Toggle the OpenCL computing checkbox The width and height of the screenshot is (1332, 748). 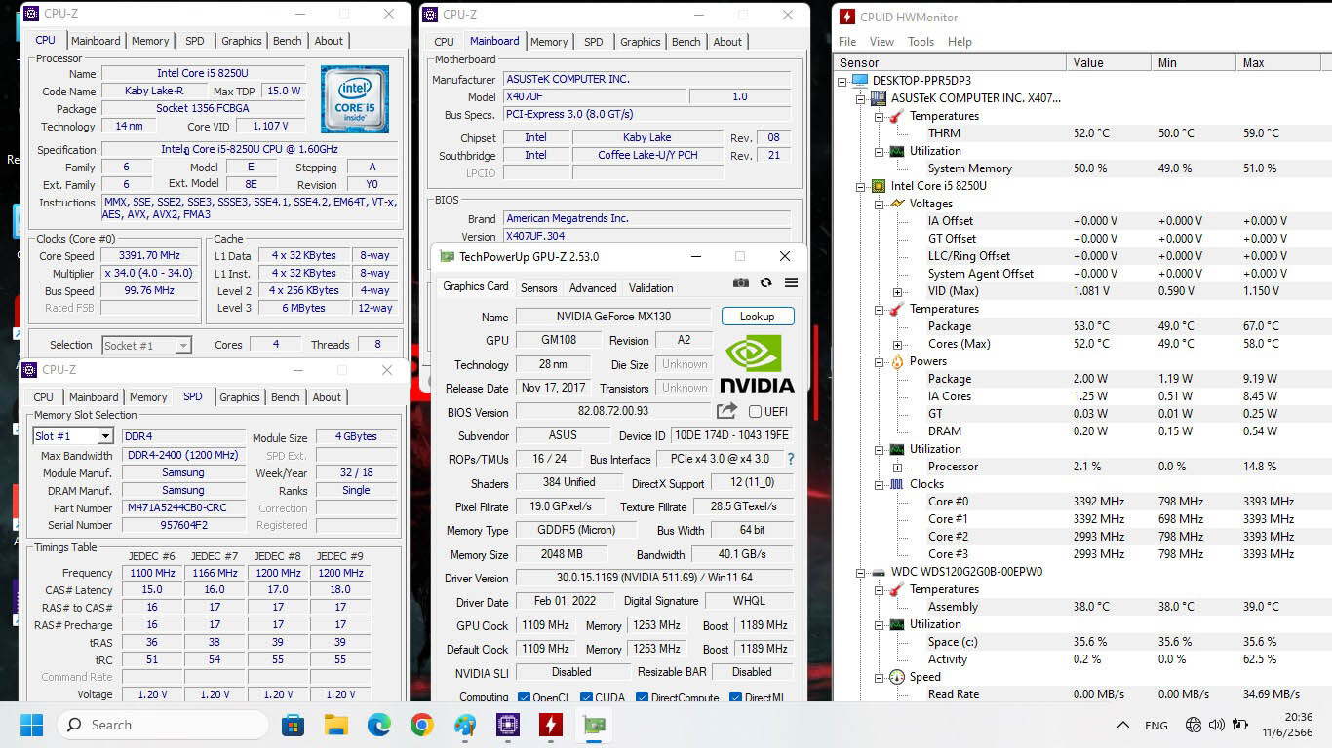[x=524, y=697]
